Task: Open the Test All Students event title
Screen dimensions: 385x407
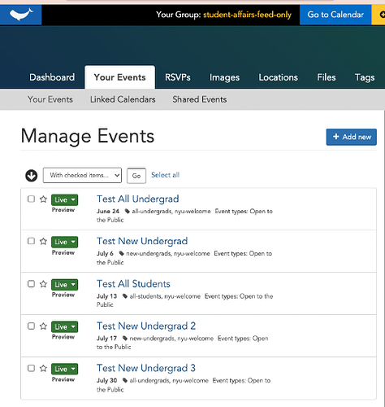Action: coord(133,284)
